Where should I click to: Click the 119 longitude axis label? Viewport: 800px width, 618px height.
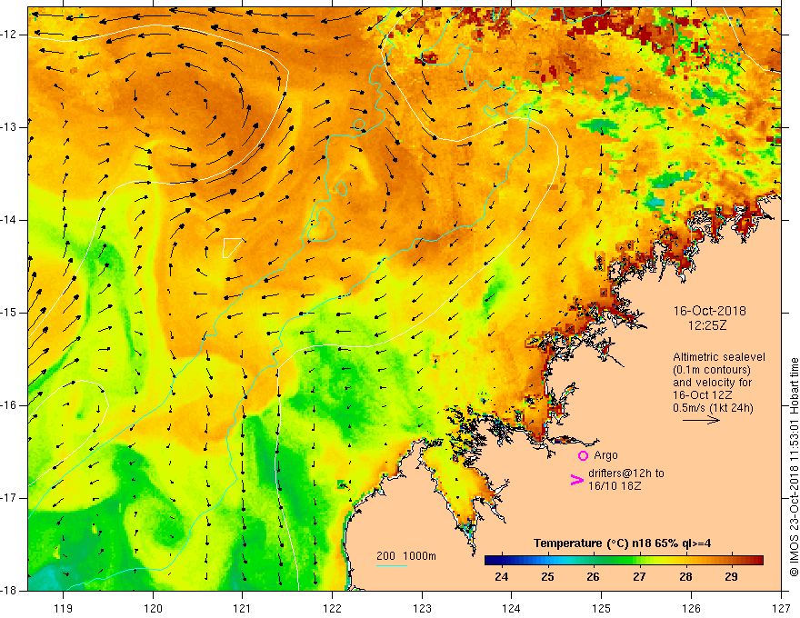[64, 608]
